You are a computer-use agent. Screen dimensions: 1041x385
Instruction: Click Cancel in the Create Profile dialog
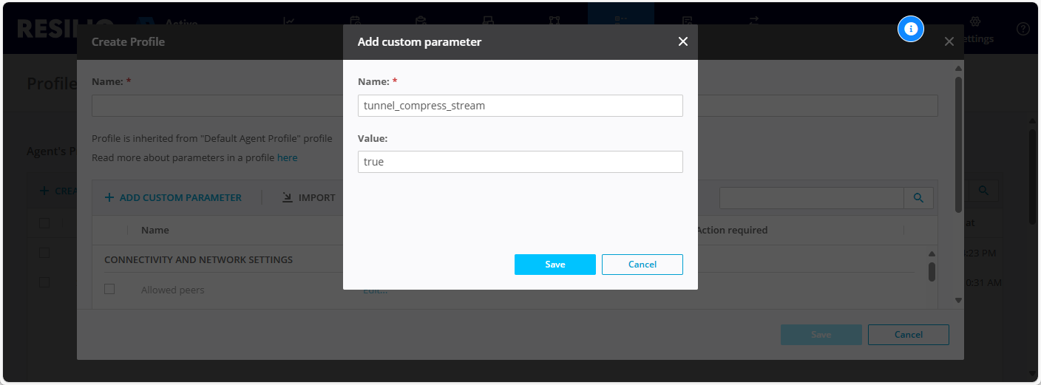[908, 335]
